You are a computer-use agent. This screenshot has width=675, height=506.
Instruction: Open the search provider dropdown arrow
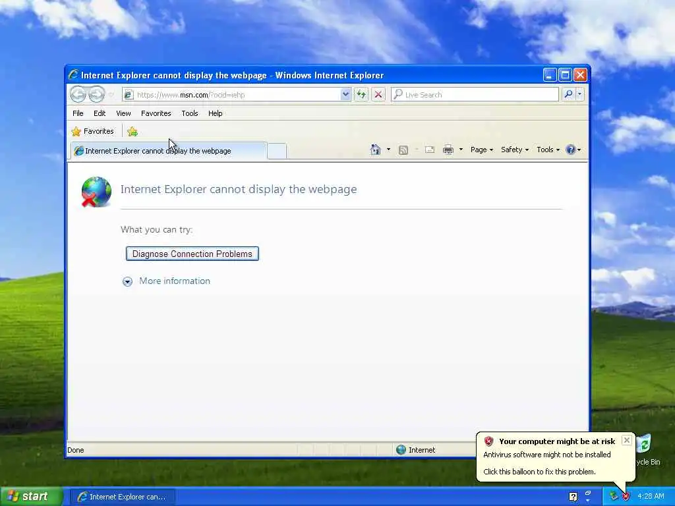click(580, 94)
